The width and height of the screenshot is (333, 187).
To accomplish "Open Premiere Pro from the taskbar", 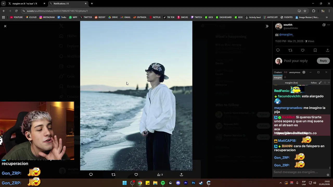I will (x=186, y=183).
